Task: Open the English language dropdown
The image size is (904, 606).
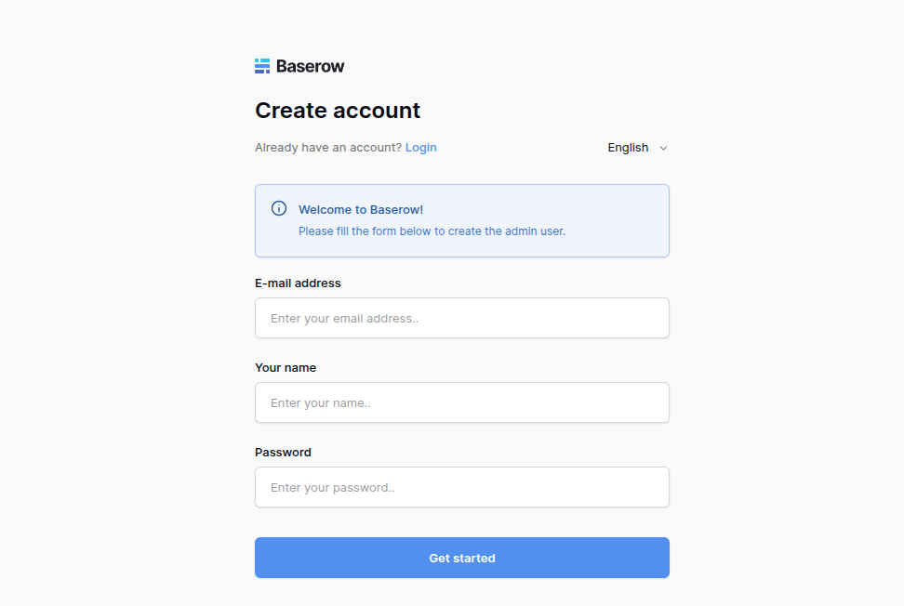Action: pyautogui.click(x=637, y=148)
